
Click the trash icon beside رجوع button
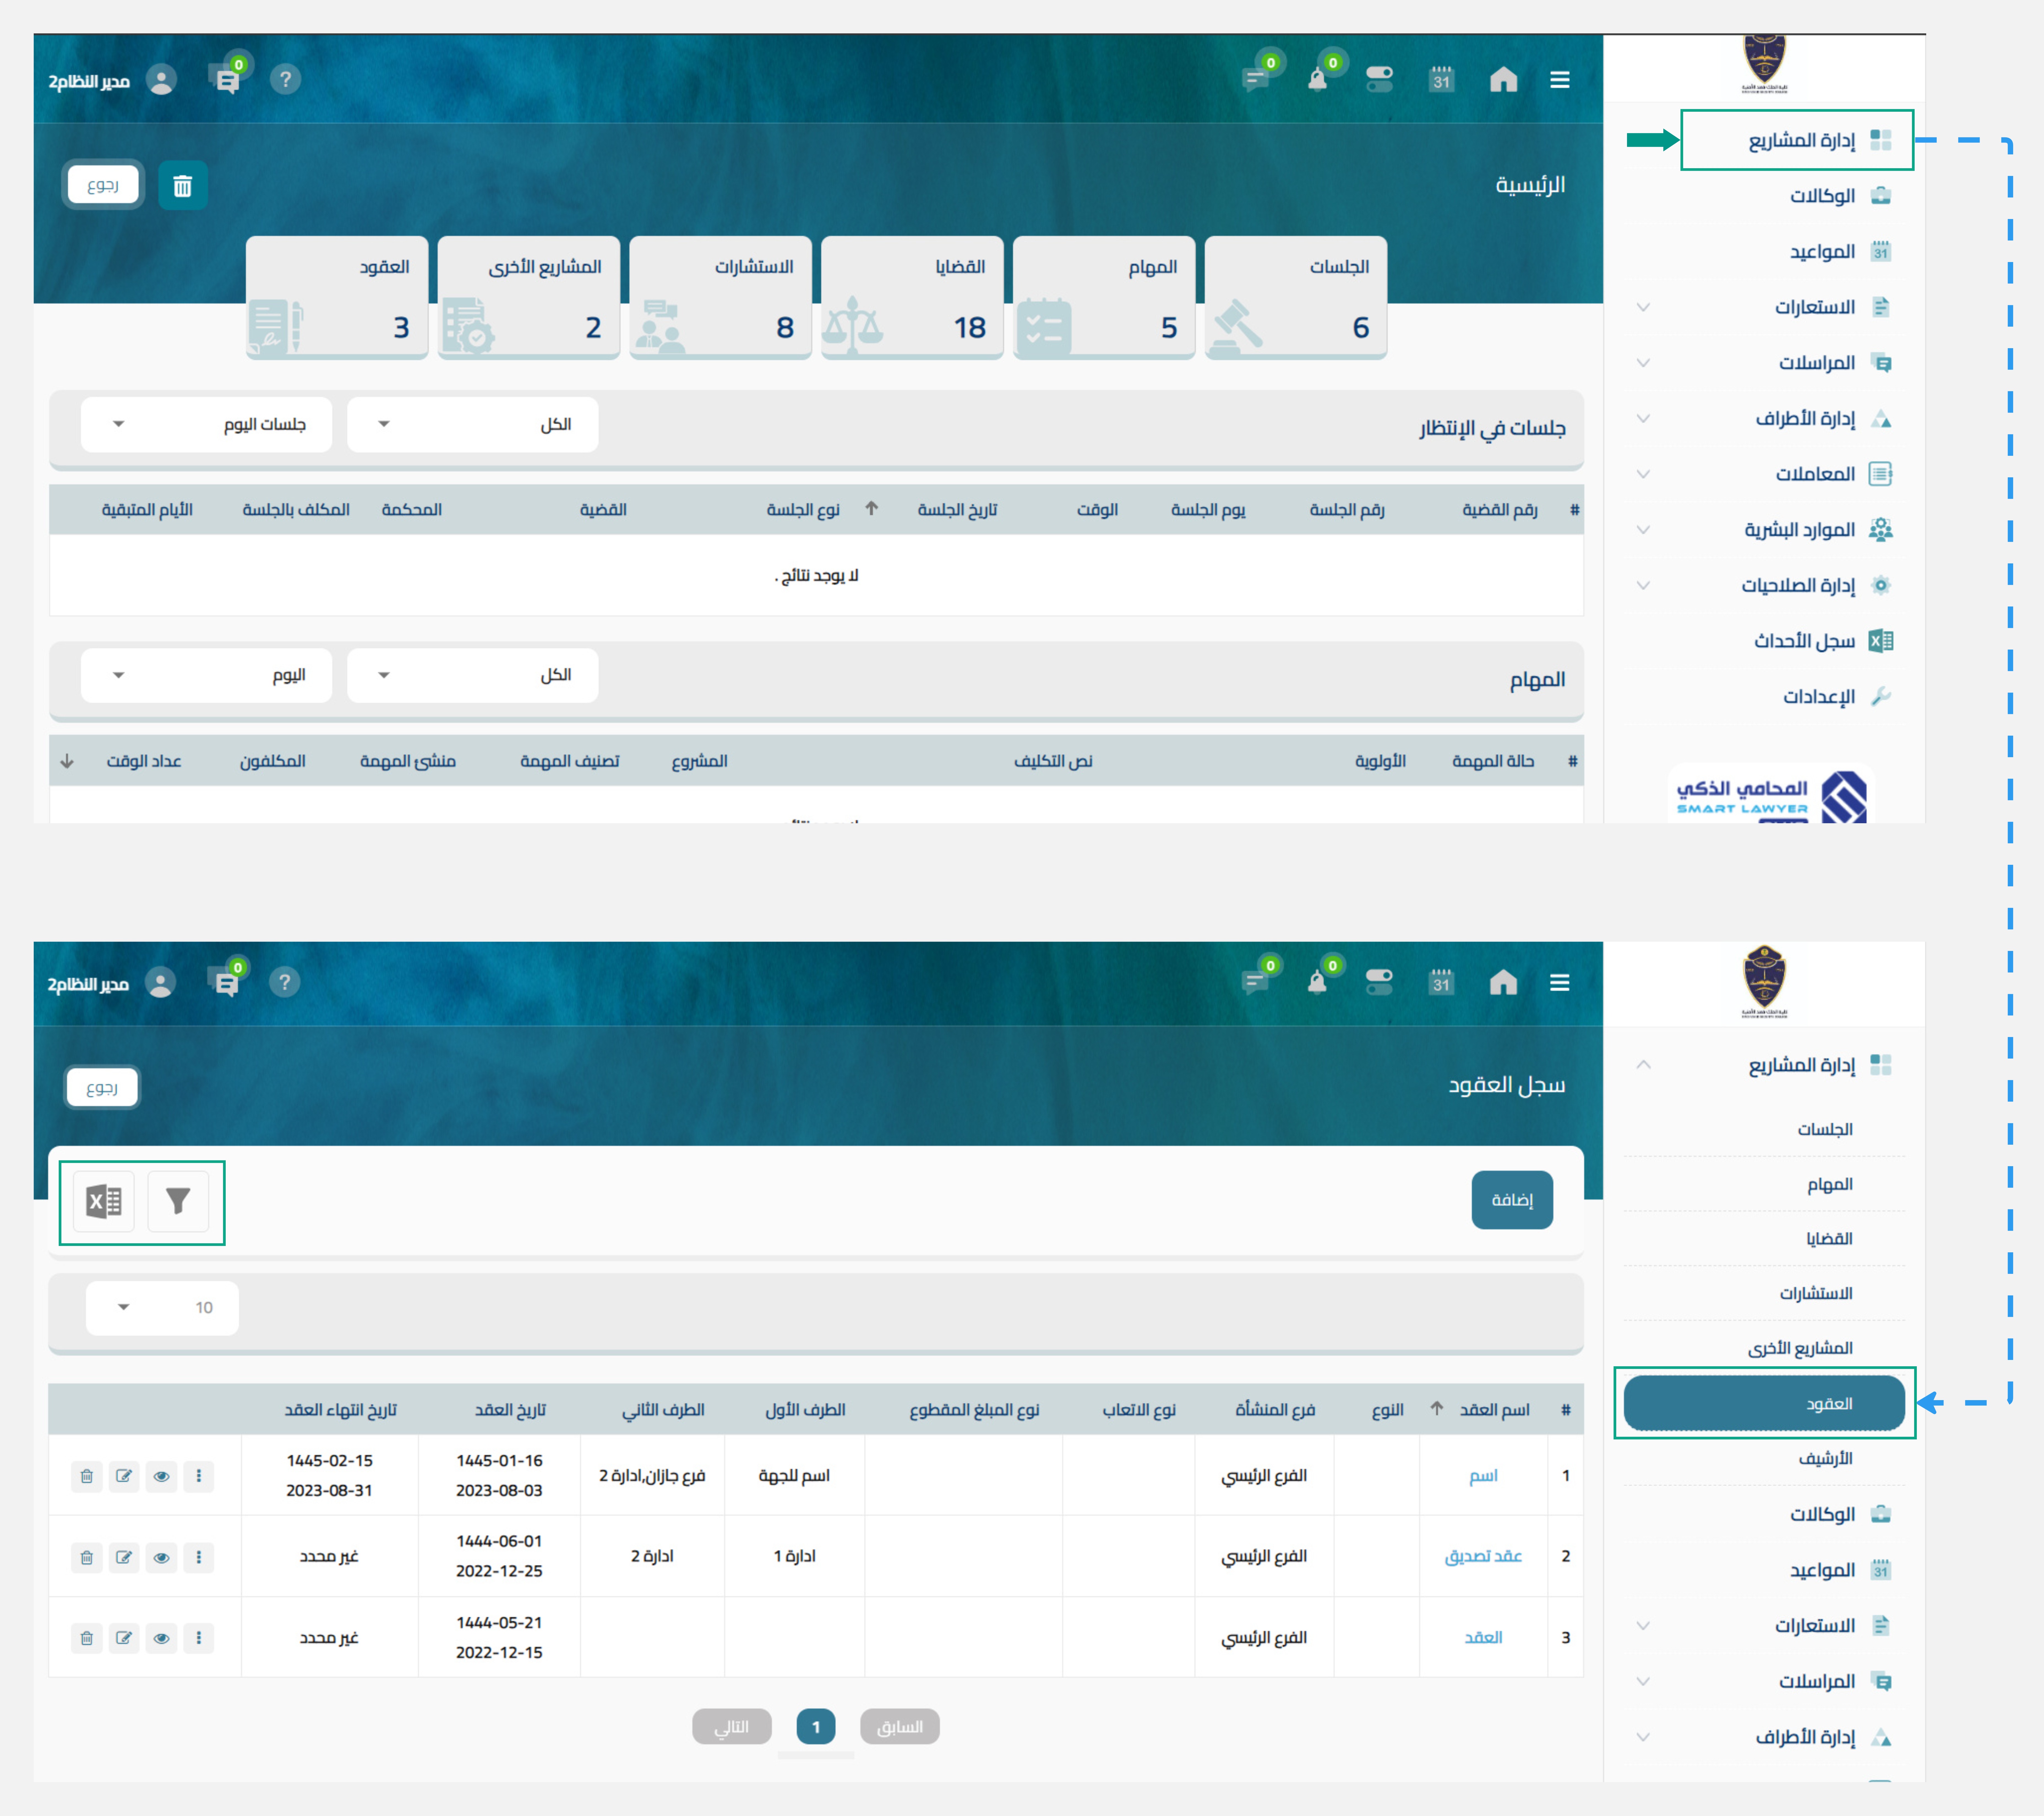coord(183,186)
